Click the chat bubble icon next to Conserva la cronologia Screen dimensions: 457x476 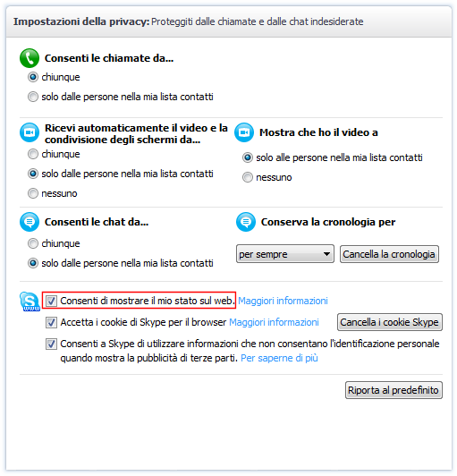tap(246, 222)
